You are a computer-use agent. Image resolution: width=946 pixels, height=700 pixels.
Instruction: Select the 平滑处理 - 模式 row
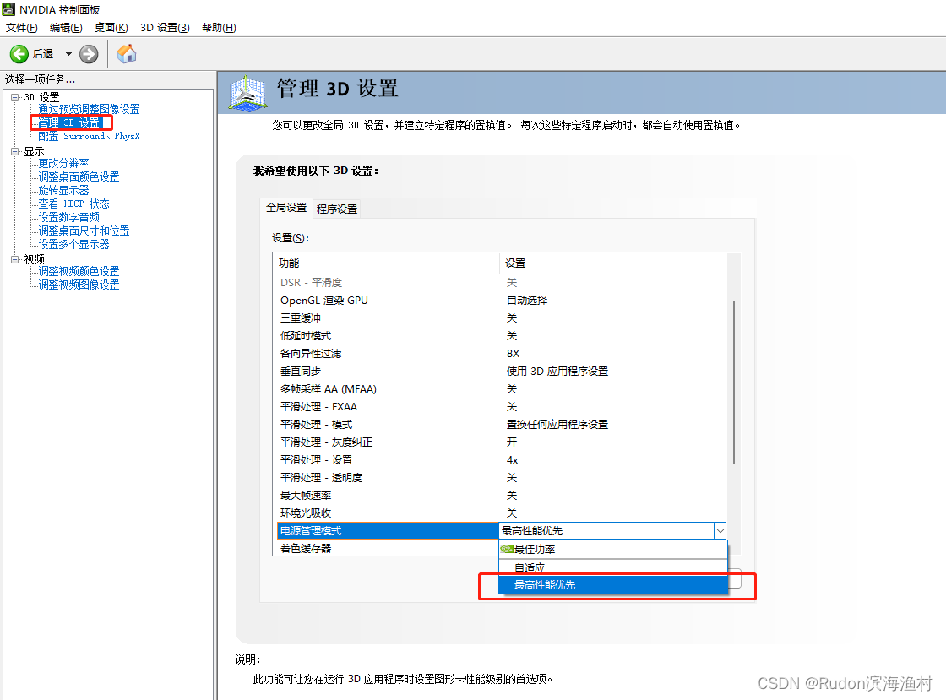point(502,425)
